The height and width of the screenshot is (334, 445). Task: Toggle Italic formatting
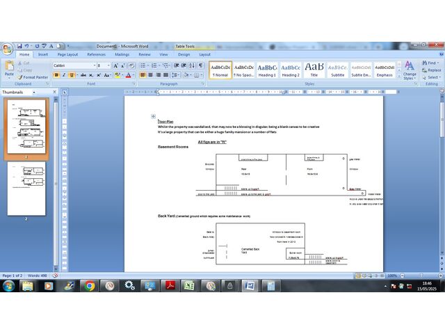64,75
